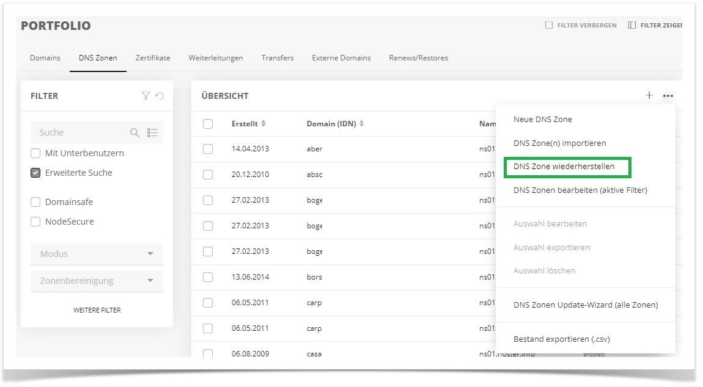This screenshot has width=703, height=387.
Task: Select DNS Zone wiederherstellen from menu
Action: click(564, 167)
